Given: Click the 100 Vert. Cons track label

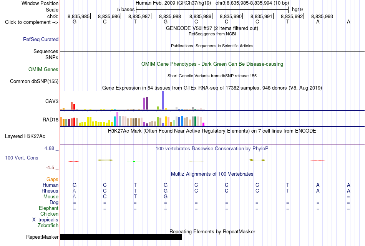Looking at the screenshot, I should (x=22, y=158).
